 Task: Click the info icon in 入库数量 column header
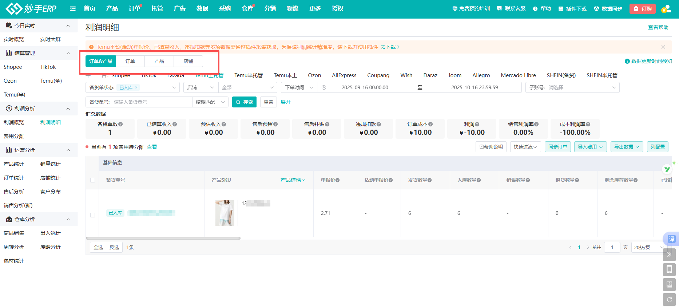(x=479, y=180)
